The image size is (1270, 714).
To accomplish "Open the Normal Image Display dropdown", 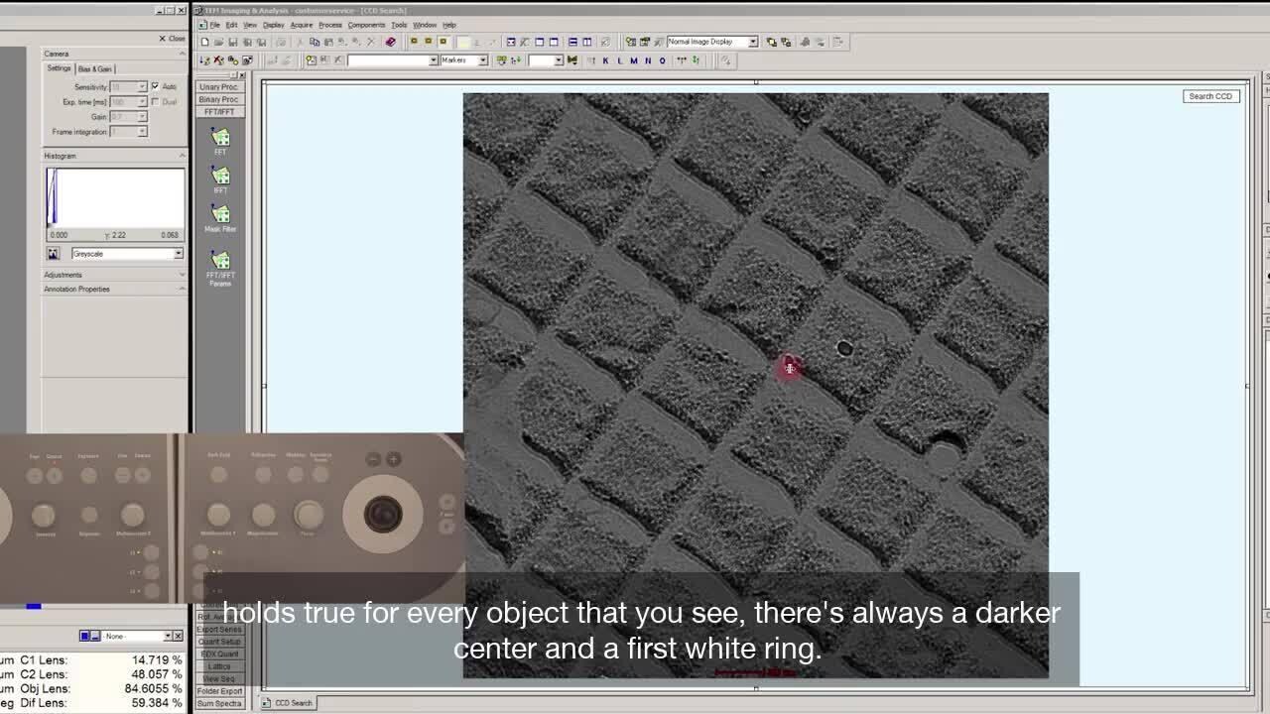I will 752,42.
